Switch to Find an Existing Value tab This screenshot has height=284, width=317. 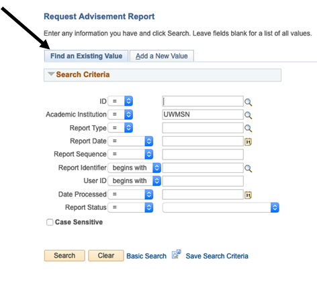click(x=86, y=56)
